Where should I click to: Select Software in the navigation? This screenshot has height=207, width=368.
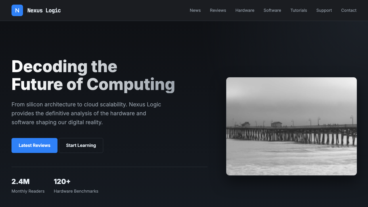click(x=272, y=10)
